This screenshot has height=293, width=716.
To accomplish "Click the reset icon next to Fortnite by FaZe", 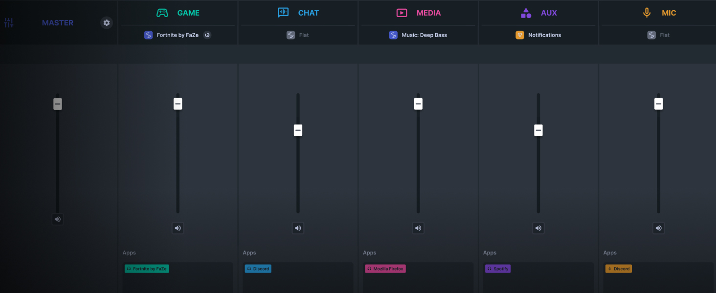I will pyautogui.click(x=207, y=35).
